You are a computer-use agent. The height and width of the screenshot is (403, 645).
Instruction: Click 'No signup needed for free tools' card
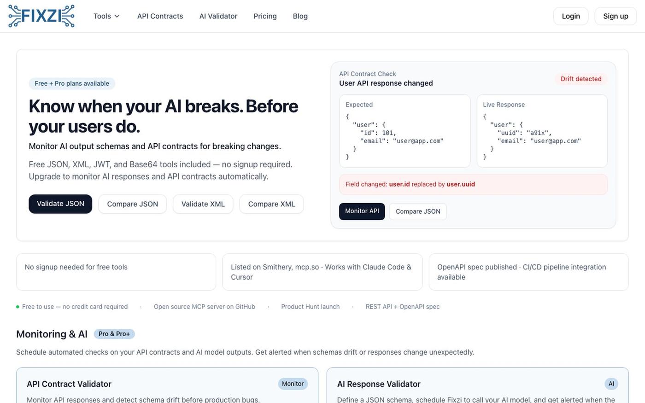pyautogui.click(x=116, y=272)
